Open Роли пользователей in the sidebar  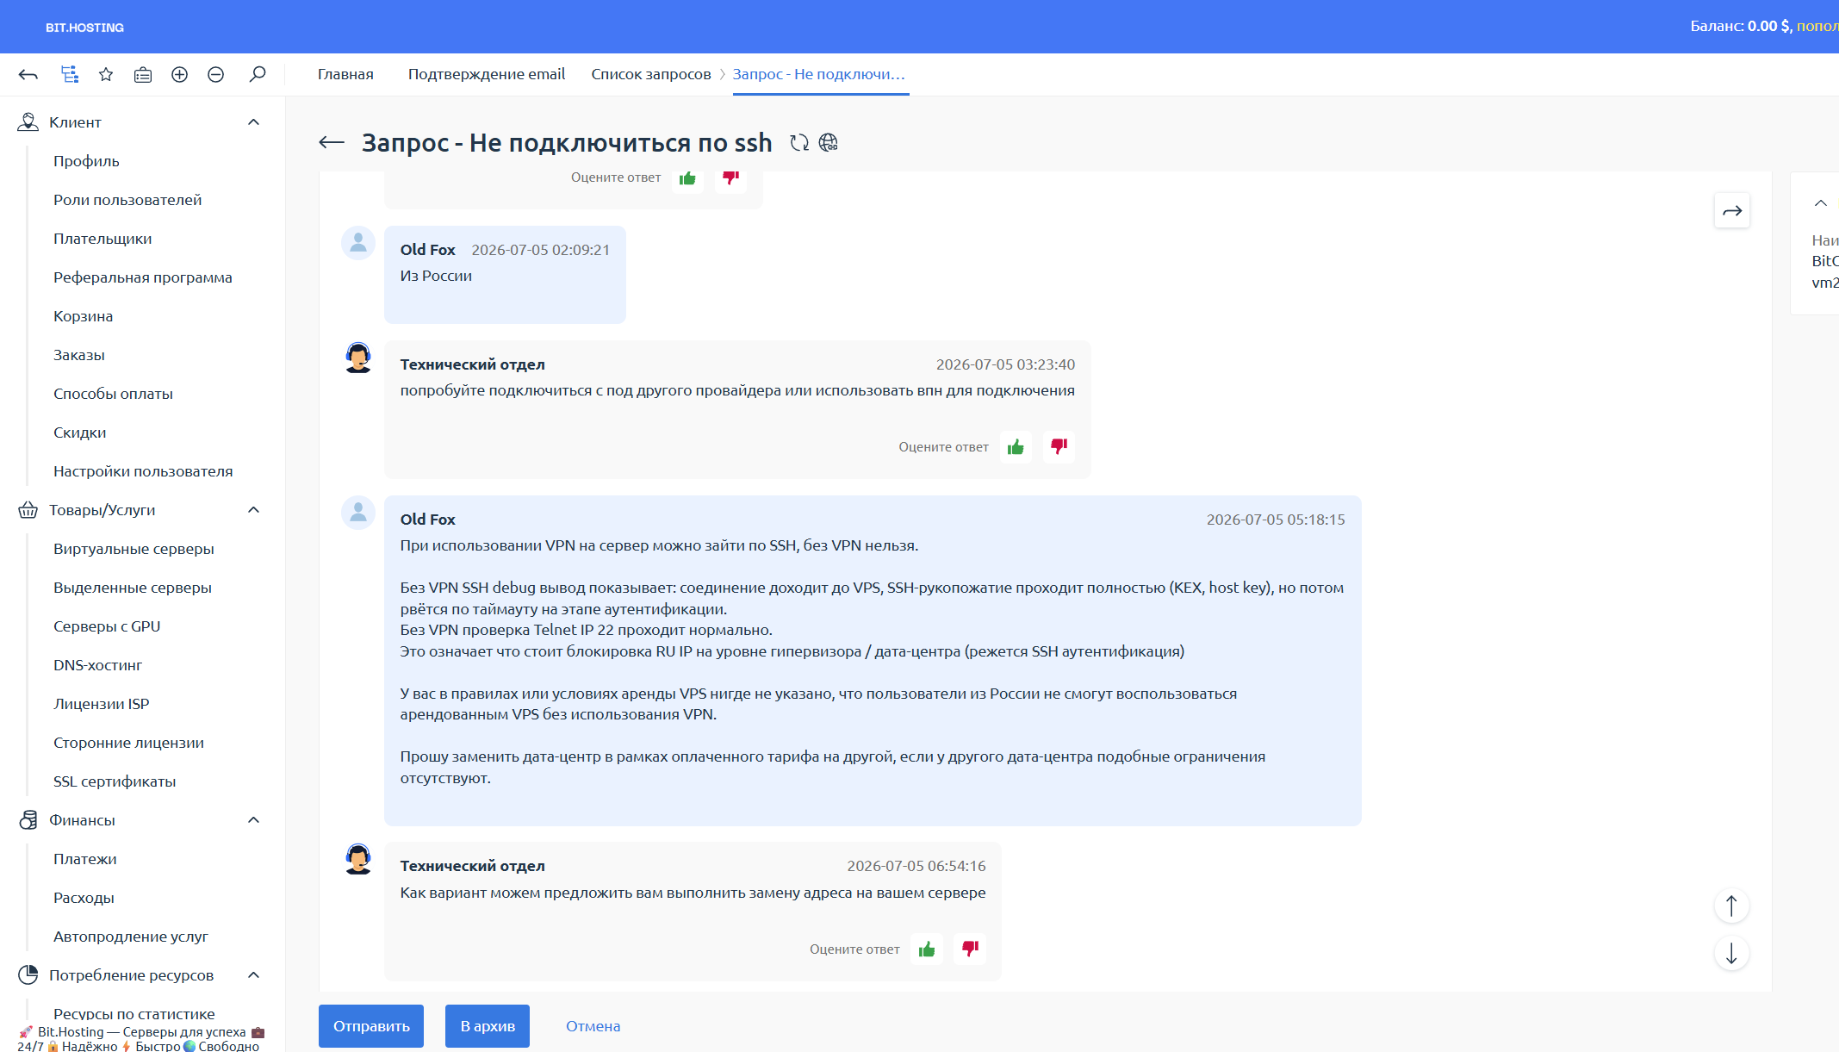[127, 200]
